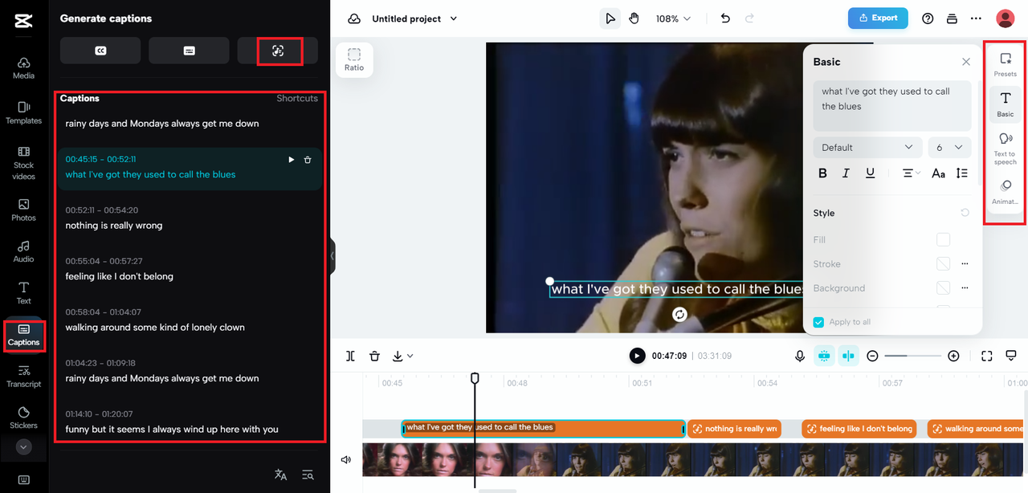Open the Photos panel

tap(23, 210)
